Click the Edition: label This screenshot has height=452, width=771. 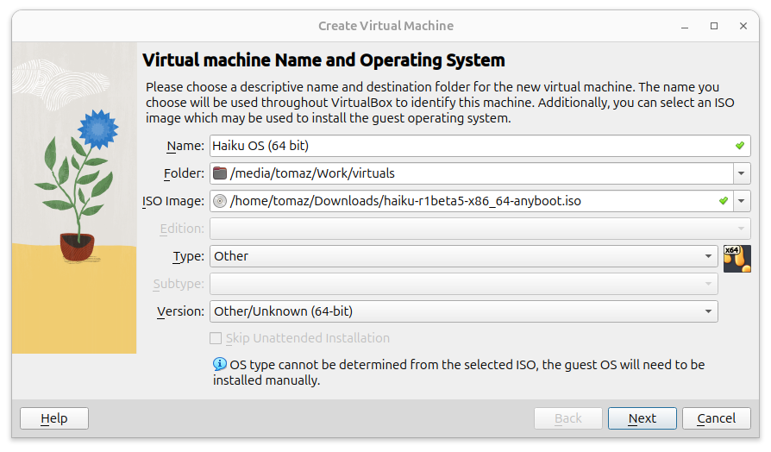point(182,229)
